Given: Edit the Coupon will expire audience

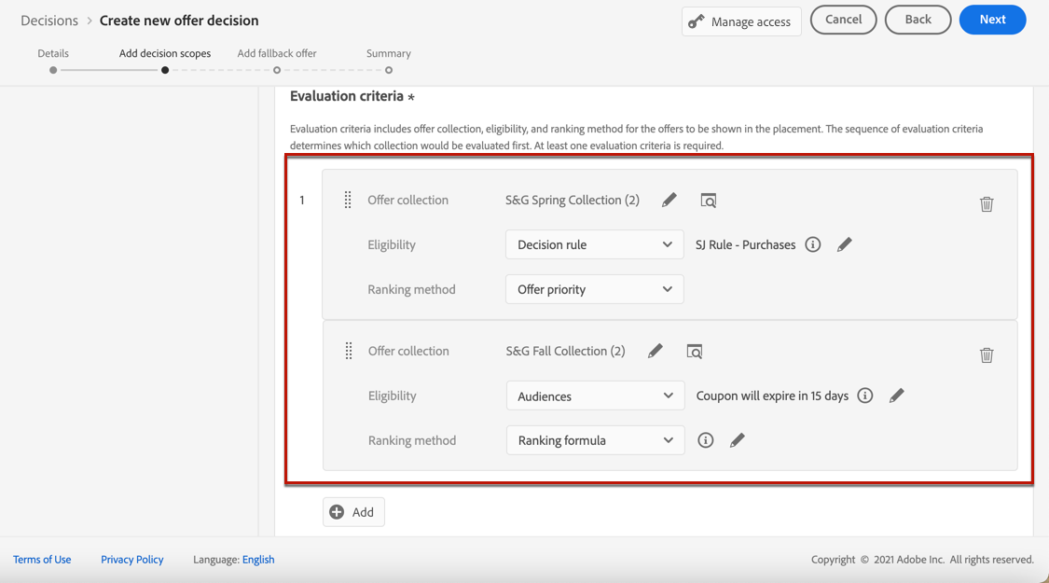Looking at the screenshot, I should click(x=897, y=396).
